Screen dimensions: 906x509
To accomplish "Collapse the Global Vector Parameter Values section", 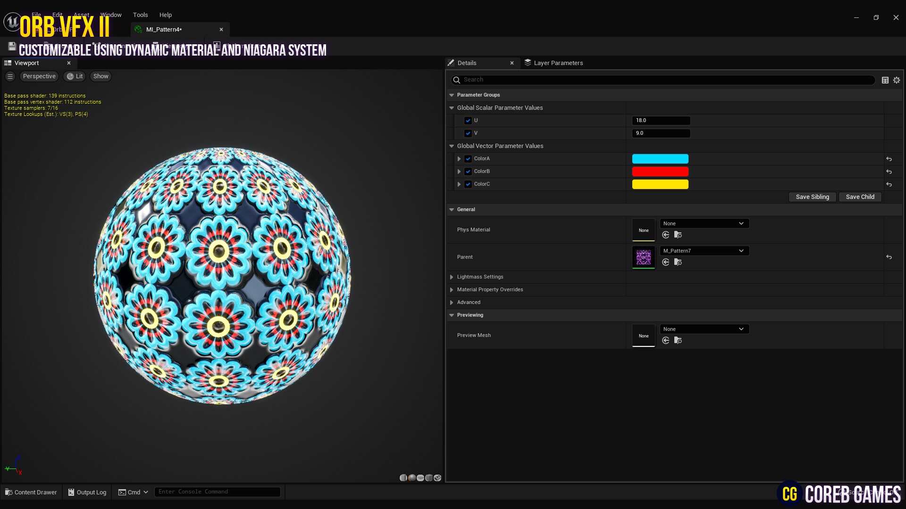I will tap(452, 146).
